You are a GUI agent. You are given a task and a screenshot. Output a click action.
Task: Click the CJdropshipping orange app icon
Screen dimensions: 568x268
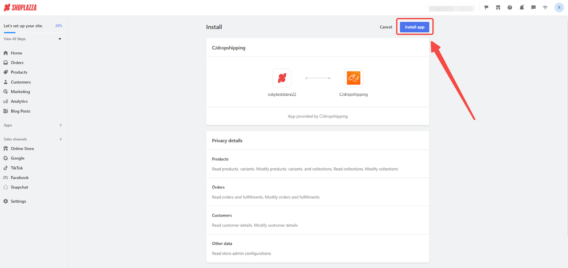point(353,78)
